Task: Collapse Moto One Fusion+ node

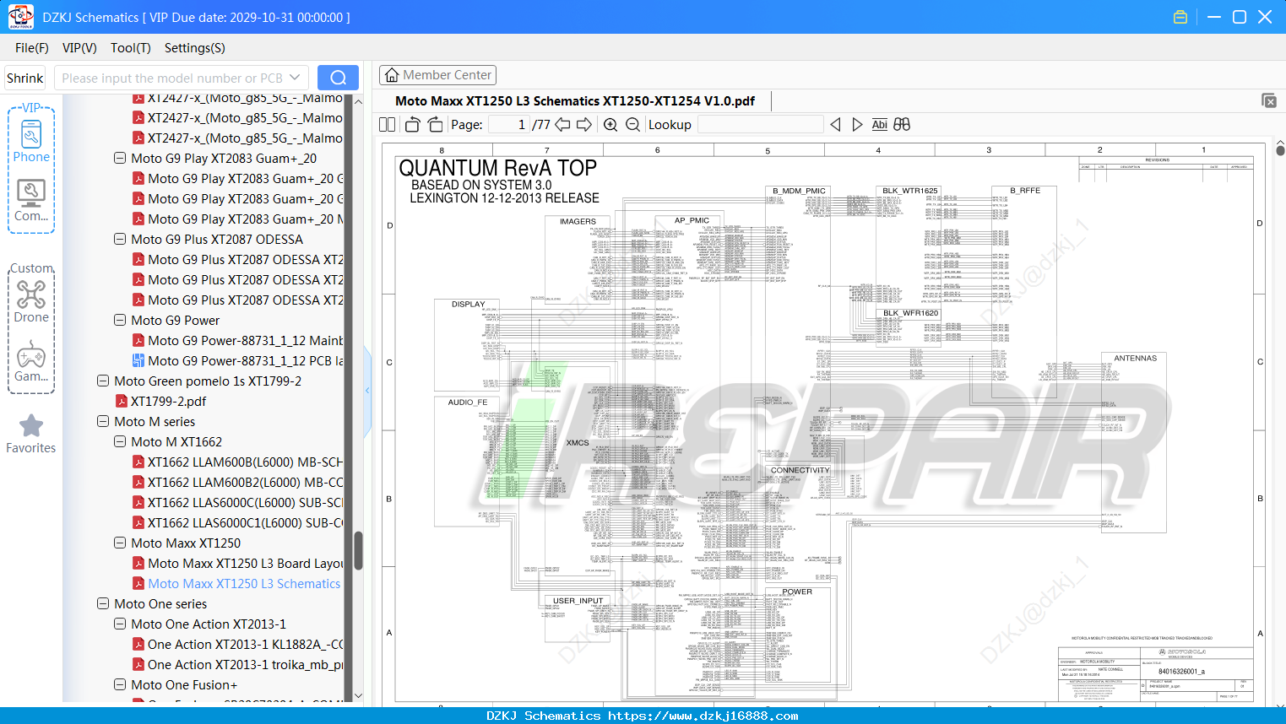Action: point(120,684)
